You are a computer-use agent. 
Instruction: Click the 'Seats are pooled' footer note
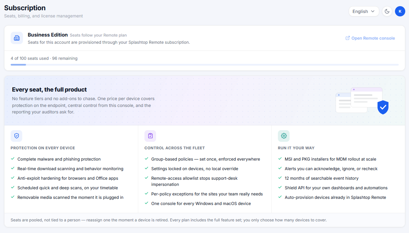(x=168, y=220)
